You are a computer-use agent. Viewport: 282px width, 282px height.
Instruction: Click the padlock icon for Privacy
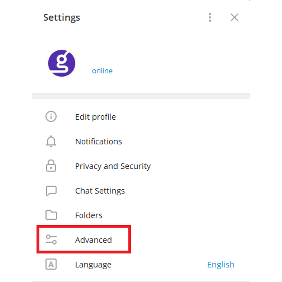pyautogui.click(x=51, y=166)
